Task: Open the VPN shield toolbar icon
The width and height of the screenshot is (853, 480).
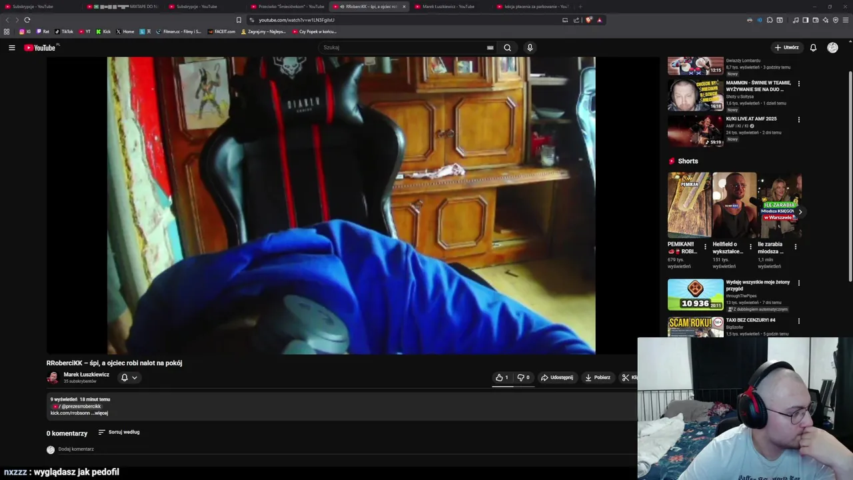Action: (x=835, y=20)
